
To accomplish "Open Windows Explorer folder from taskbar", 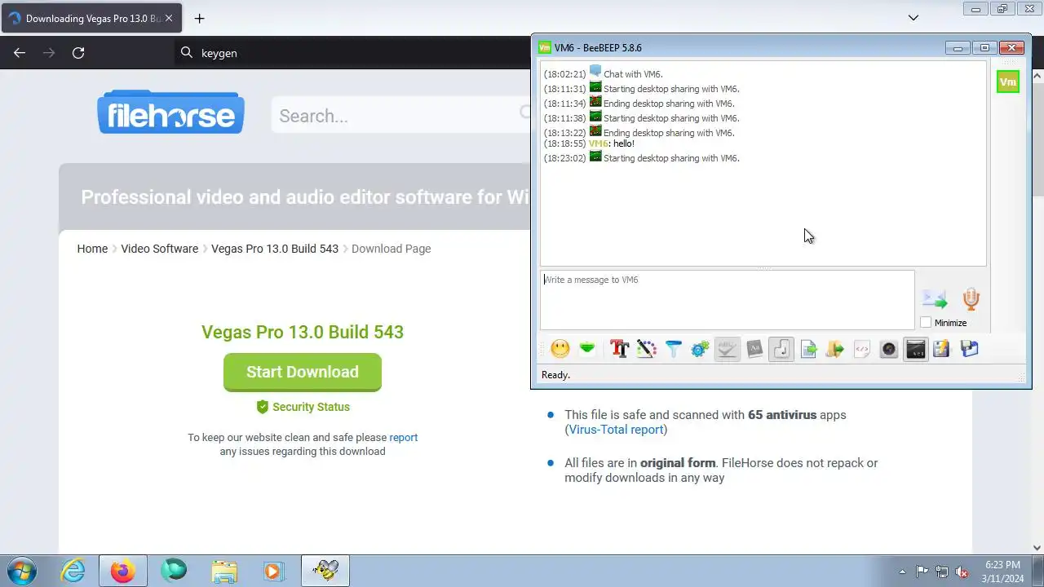I will pos(223,572).
